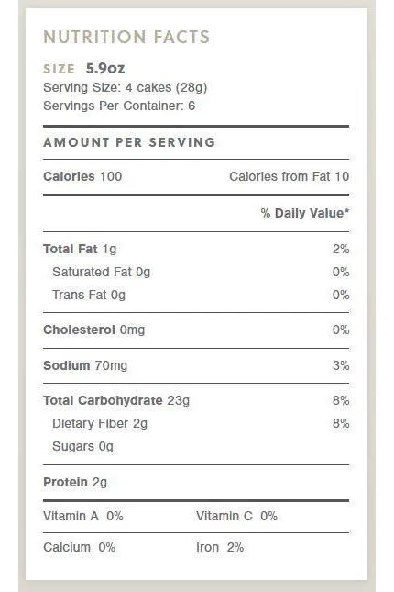
Task: Select the 5.9oz size value
Action: click(105, 68)
